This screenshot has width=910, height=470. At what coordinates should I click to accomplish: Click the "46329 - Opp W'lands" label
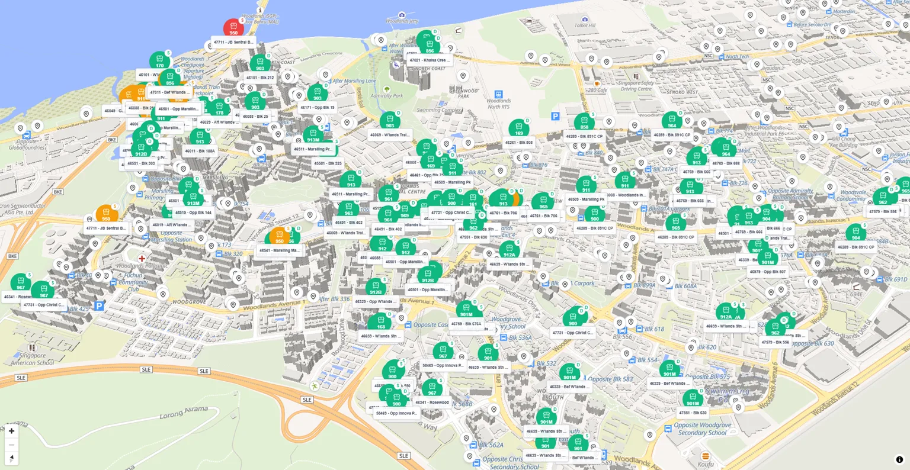click(376, 301)
